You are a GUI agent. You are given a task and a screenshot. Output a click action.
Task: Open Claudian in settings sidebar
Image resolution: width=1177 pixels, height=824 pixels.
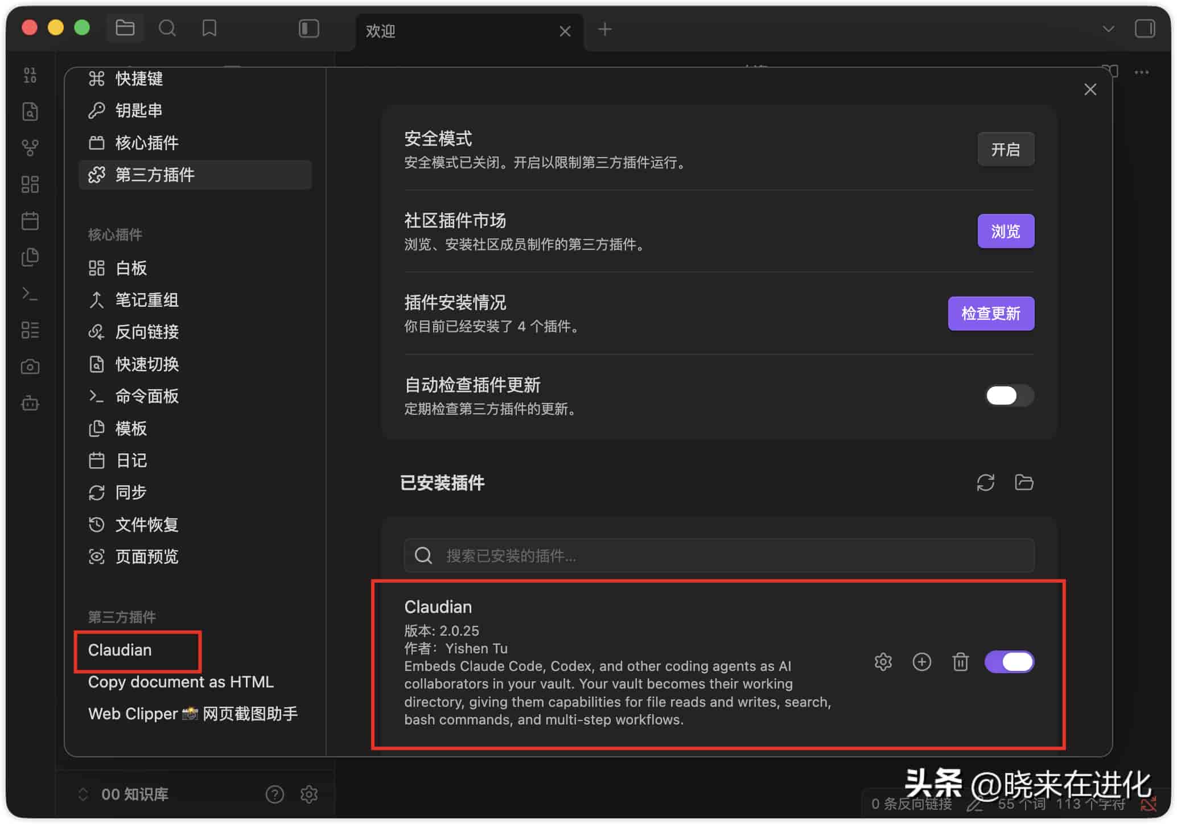(x=120, y=650)
